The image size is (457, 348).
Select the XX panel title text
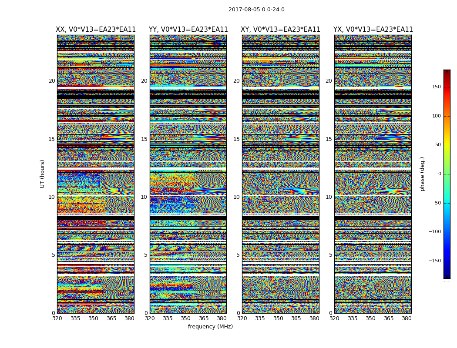click(96, 30)
